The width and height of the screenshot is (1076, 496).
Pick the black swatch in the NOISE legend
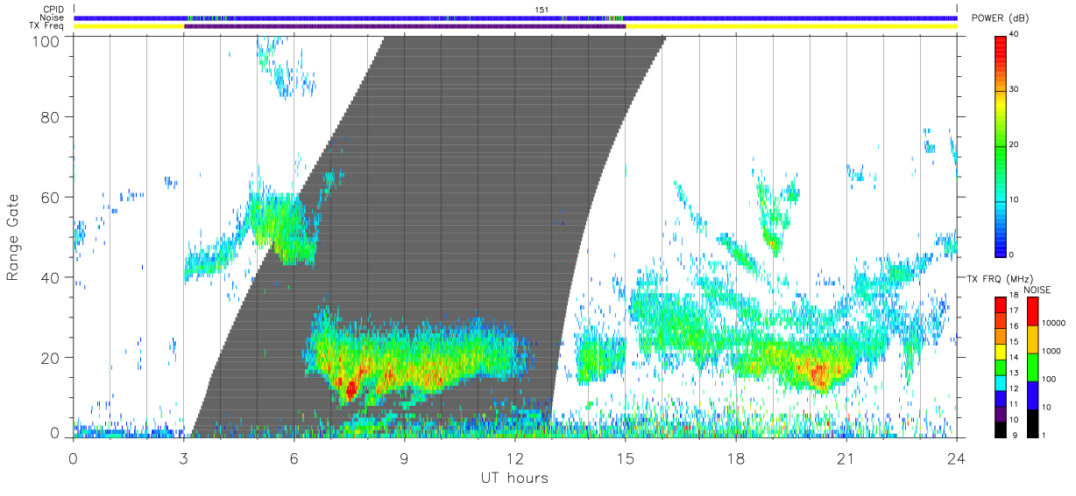(1032, 422)
